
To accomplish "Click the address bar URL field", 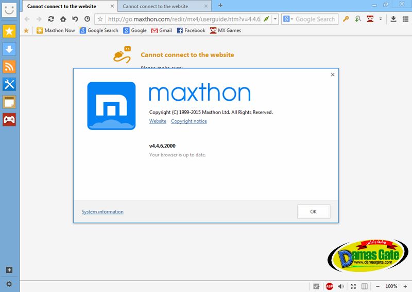I will 184,19.
